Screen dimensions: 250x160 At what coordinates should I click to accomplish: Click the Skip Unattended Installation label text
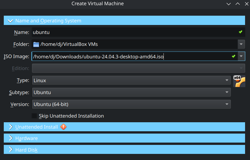[71, 116]
